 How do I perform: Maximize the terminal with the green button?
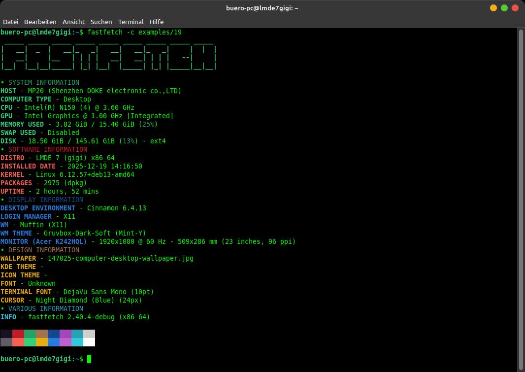pos(504,8)
